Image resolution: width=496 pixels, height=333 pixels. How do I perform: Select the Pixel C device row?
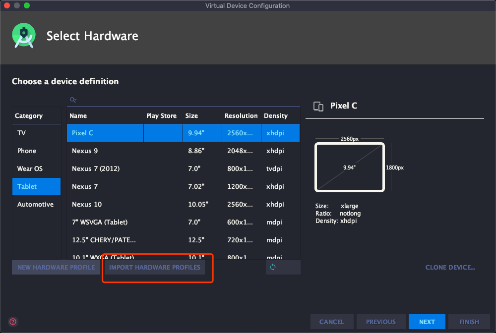click(x=184, y=133)
